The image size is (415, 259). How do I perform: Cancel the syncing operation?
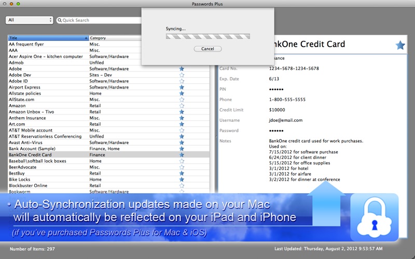pyautogui.click(x=208, y=49)
